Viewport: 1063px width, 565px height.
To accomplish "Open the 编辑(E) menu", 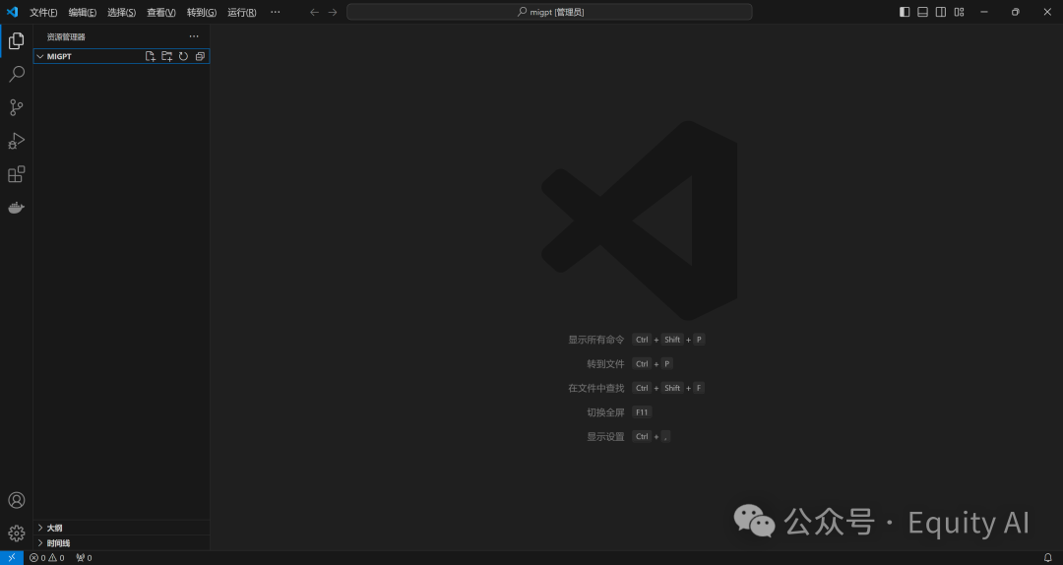I will [x=82, y=12].
